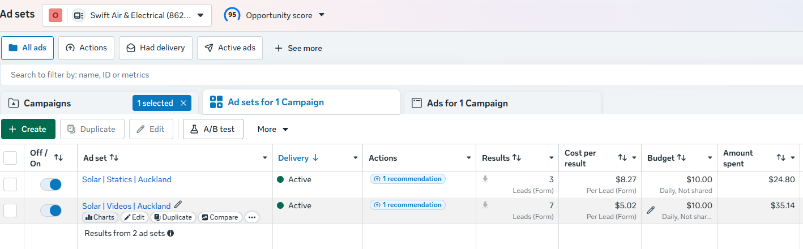The width and height of the screenshot is (803, 249).
Task: Toggle off Solar Statics Auckland ad set
Action: 51,184
